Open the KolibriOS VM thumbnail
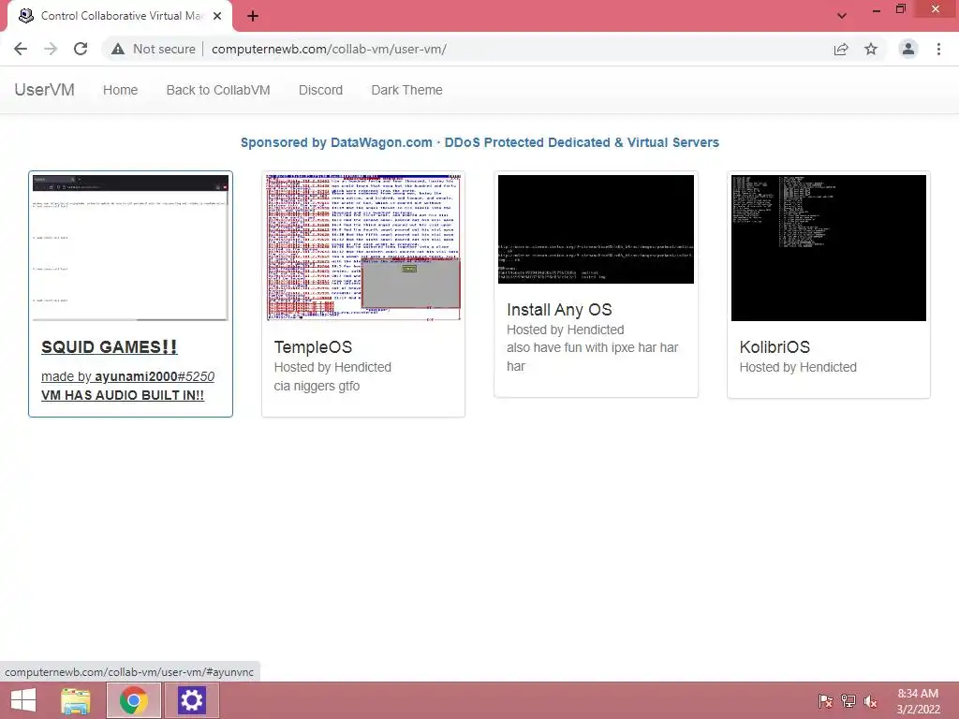Screen dimensions: 959x719 (x=829, y=247)
